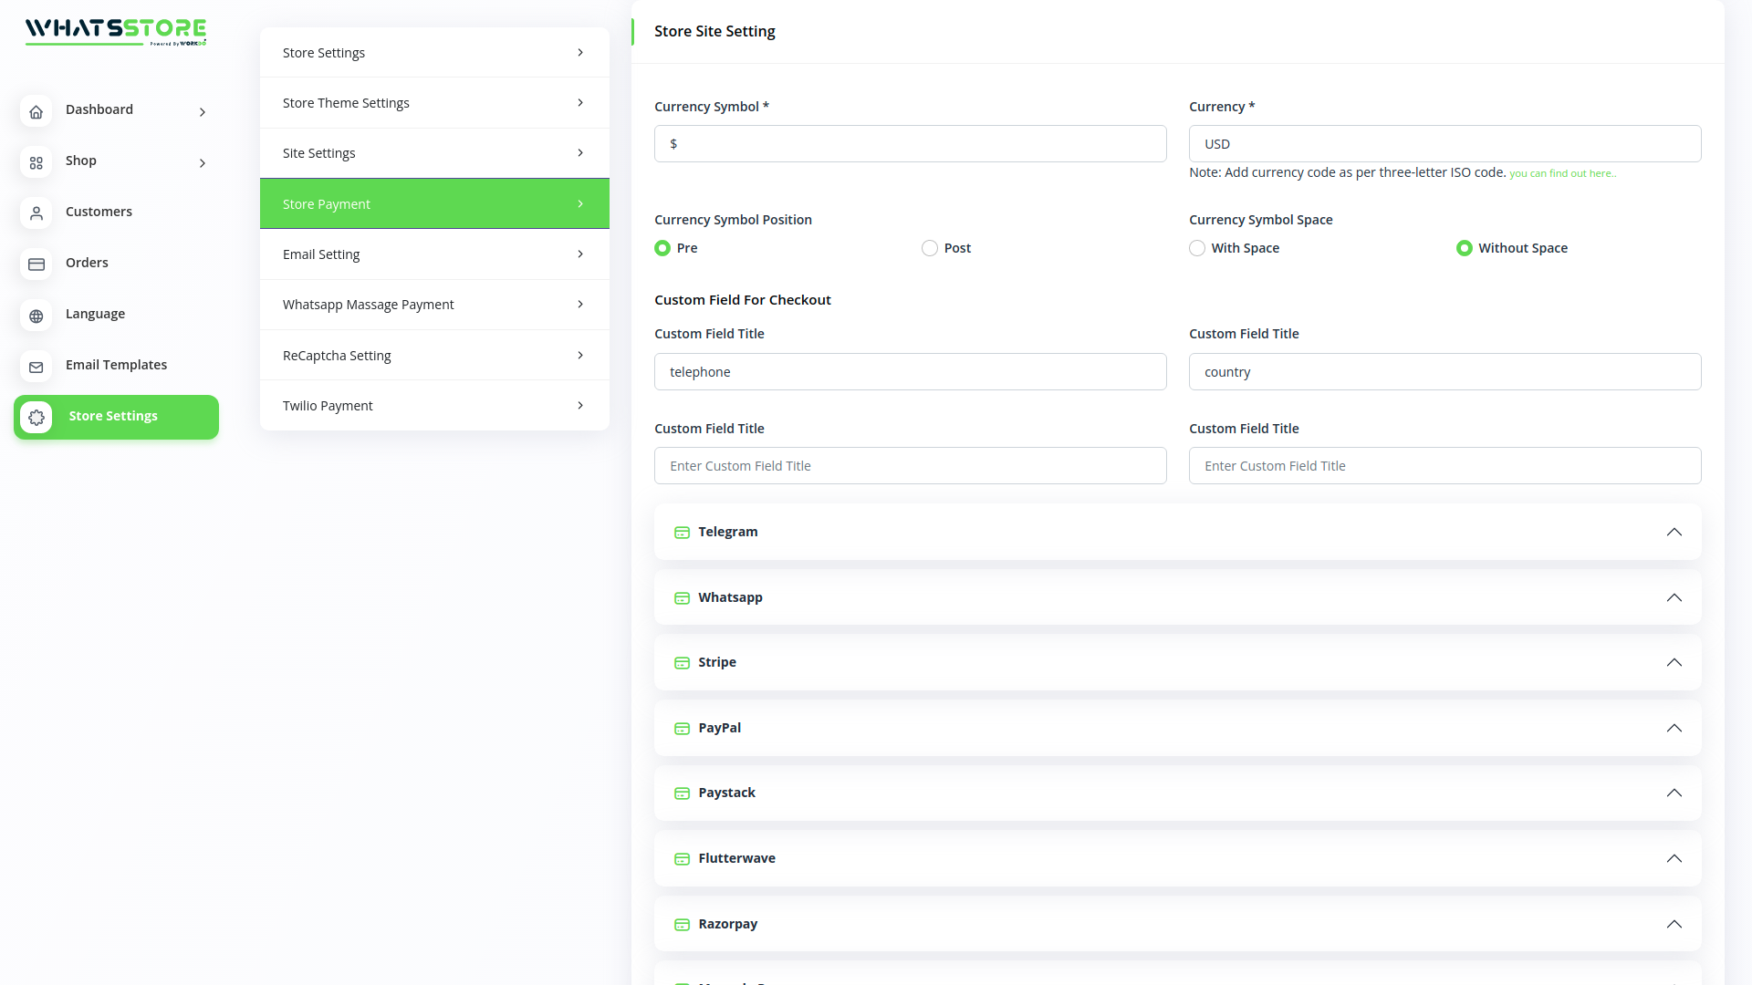Click the Dashboard home icon
Viewport: 1752px width, 985px height.
point(36,111)
